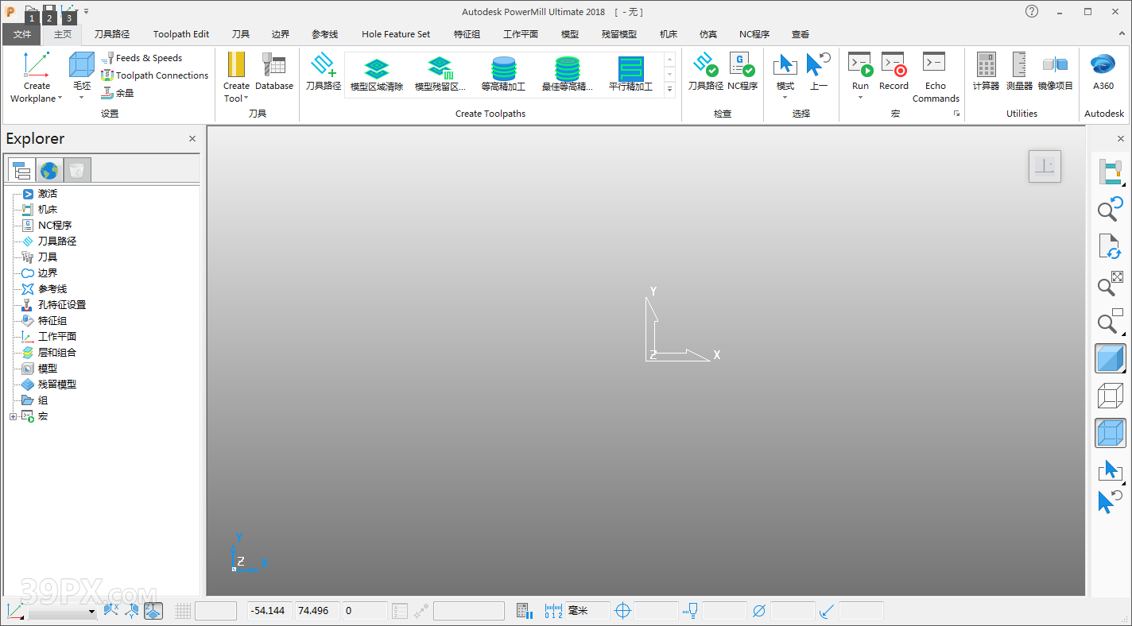This screenshot has height=626, width=1132.
Task: Open 余量 thickness settings
Action: click(x=118, y=93)
